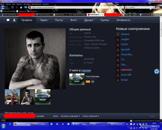Run the search with the magnifier icon
Image resolution: width=162 pixels, height=130 pixels.
pos(154,7)
